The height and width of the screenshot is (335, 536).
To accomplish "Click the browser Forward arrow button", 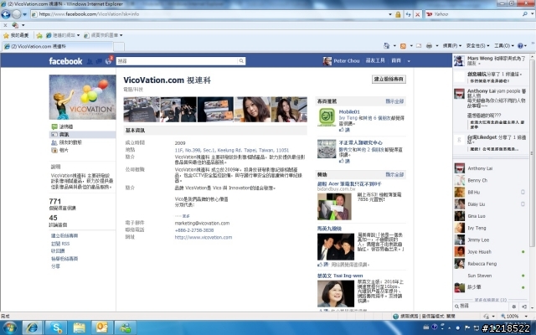I will [x=17, y=14].
